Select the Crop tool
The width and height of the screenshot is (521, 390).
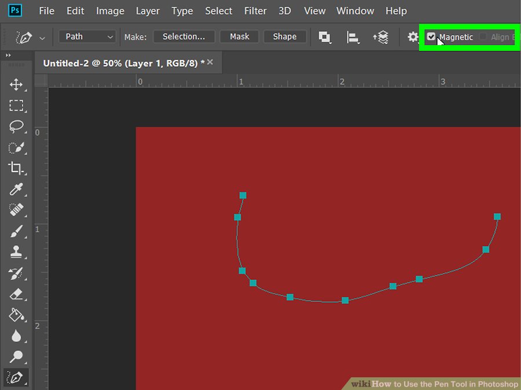[x=16, y=168]
